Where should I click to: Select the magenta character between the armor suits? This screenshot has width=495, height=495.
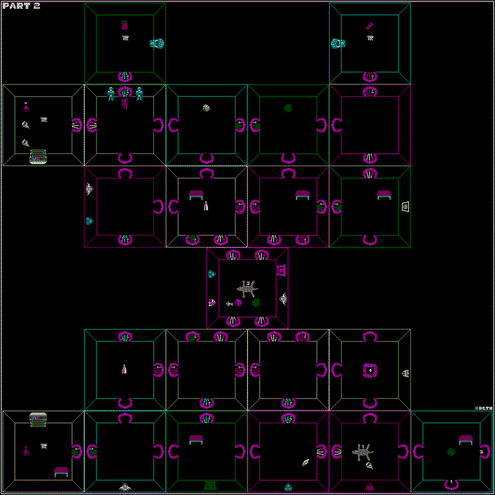[x=125, y=103]
